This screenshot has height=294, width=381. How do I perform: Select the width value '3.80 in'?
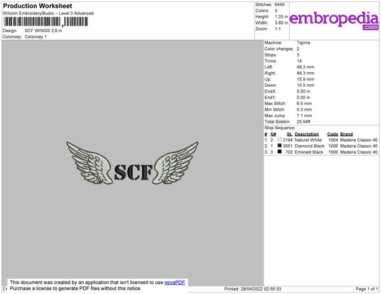pyautogui.click(x=281, y=23)
